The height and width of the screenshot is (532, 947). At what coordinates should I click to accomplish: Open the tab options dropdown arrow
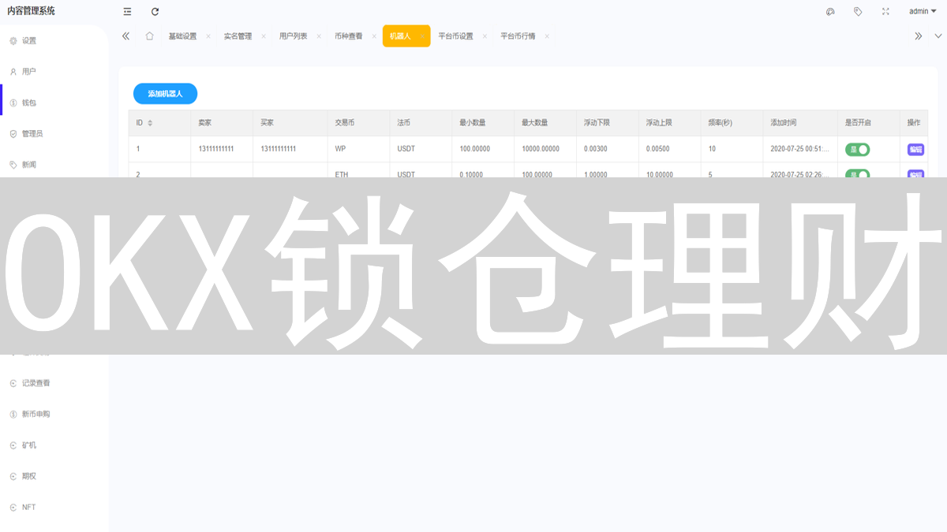click(938, 36)
